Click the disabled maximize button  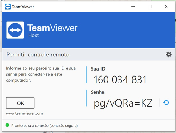pos(150,7)
